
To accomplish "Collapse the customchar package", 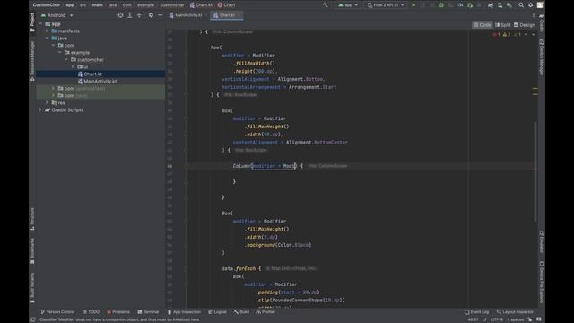I will tap(66, 60).
